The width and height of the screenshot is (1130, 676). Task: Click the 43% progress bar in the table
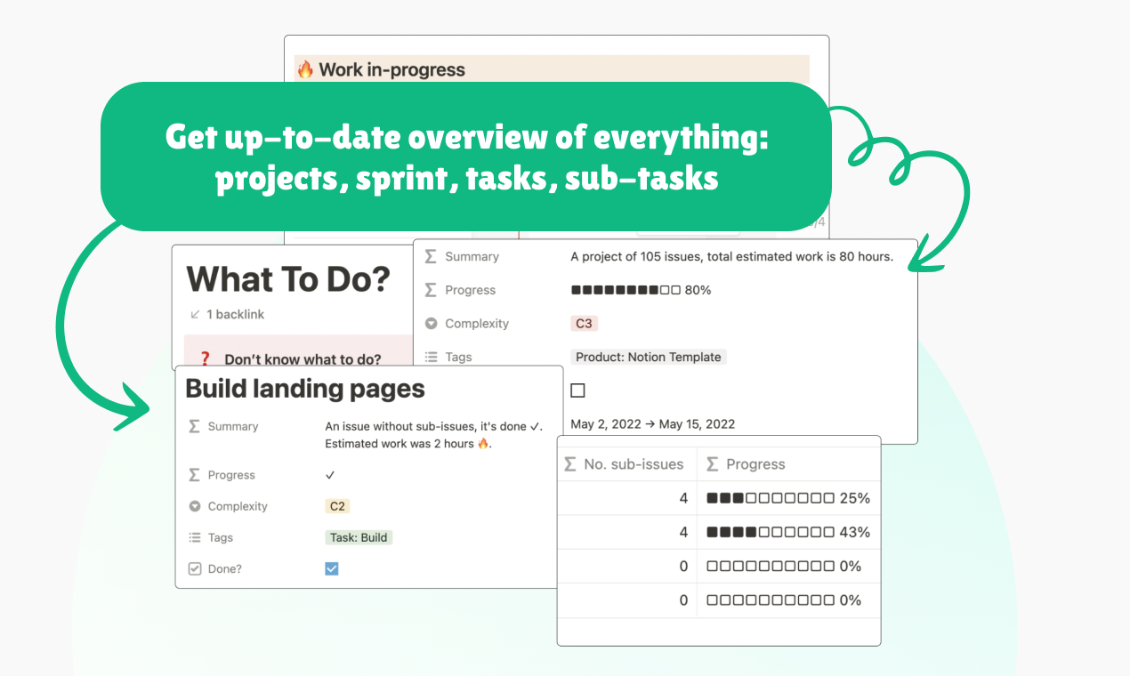(x=788, y=532)
